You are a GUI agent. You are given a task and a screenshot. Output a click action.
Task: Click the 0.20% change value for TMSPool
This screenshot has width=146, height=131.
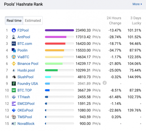point(116,117)
